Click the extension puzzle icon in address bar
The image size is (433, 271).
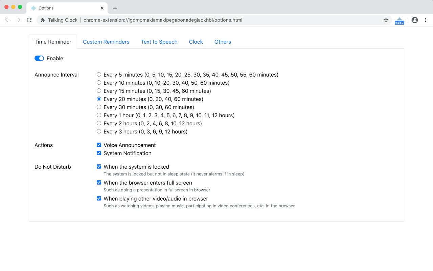(43, 20)
